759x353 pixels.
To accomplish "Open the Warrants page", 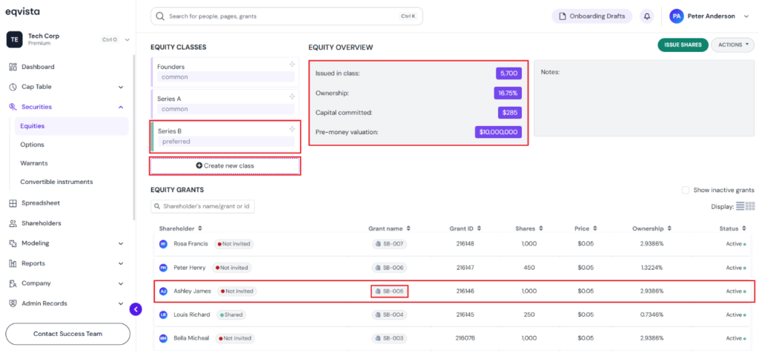I will click(x=34, y=163).
